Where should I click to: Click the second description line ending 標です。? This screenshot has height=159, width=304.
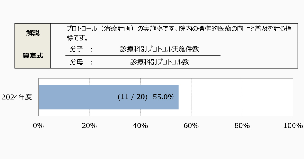tap(77, 37)
